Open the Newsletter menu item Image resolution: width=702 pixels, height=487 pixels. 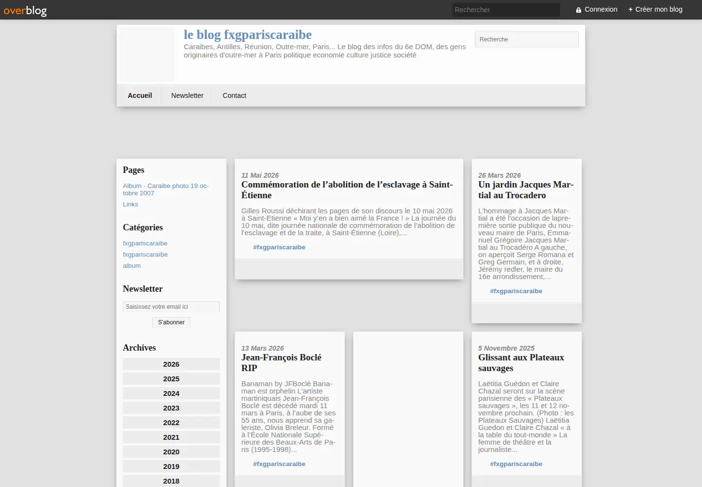(x=187, y=95)
